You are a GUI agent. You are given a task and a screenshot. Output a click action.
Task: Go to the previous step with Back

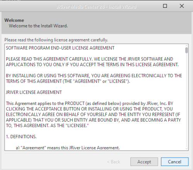(x=113, y=162)
